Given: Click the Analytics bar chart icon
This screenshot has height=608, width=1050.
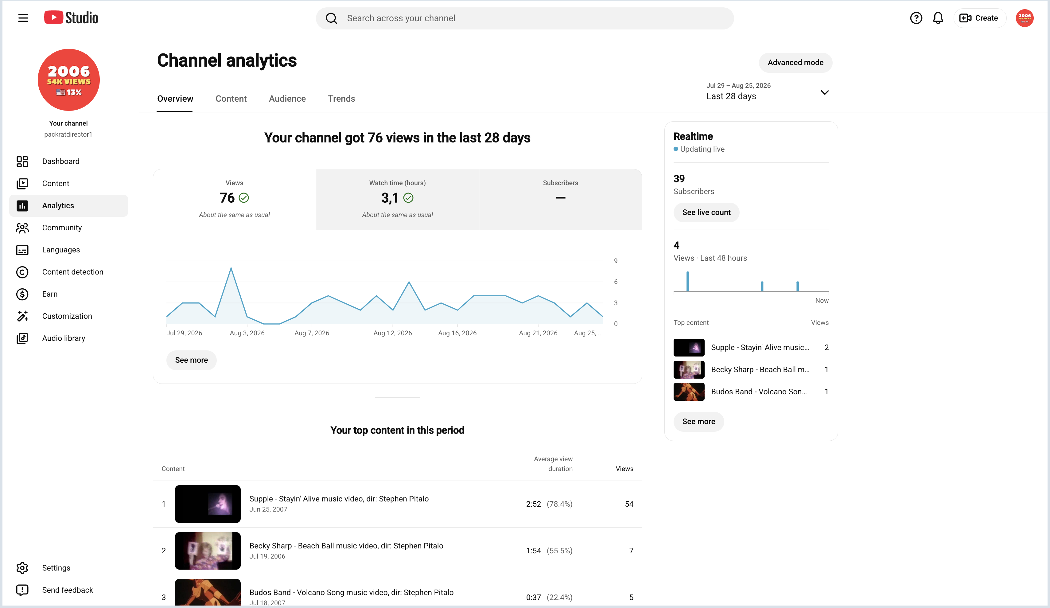Looking at the screenshot, I should point(22,205).
